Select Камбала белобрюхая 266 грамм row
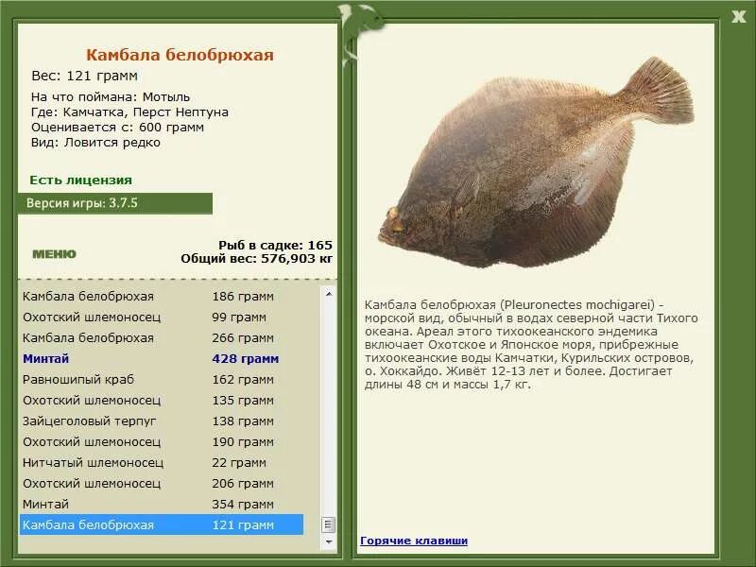 tap(162, 337)
